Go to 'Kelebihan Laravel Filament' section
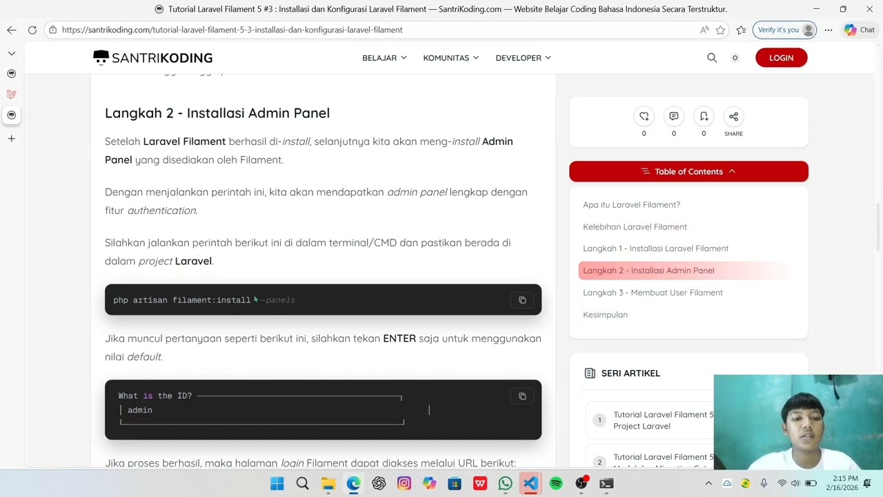This screenshot has width=883, height=497. coord(635,226)
